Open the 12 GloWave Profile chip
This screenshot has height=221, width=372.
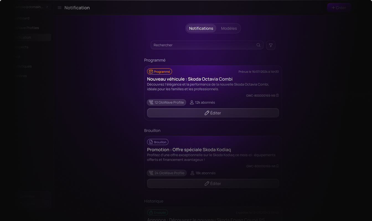click(166, 102)
